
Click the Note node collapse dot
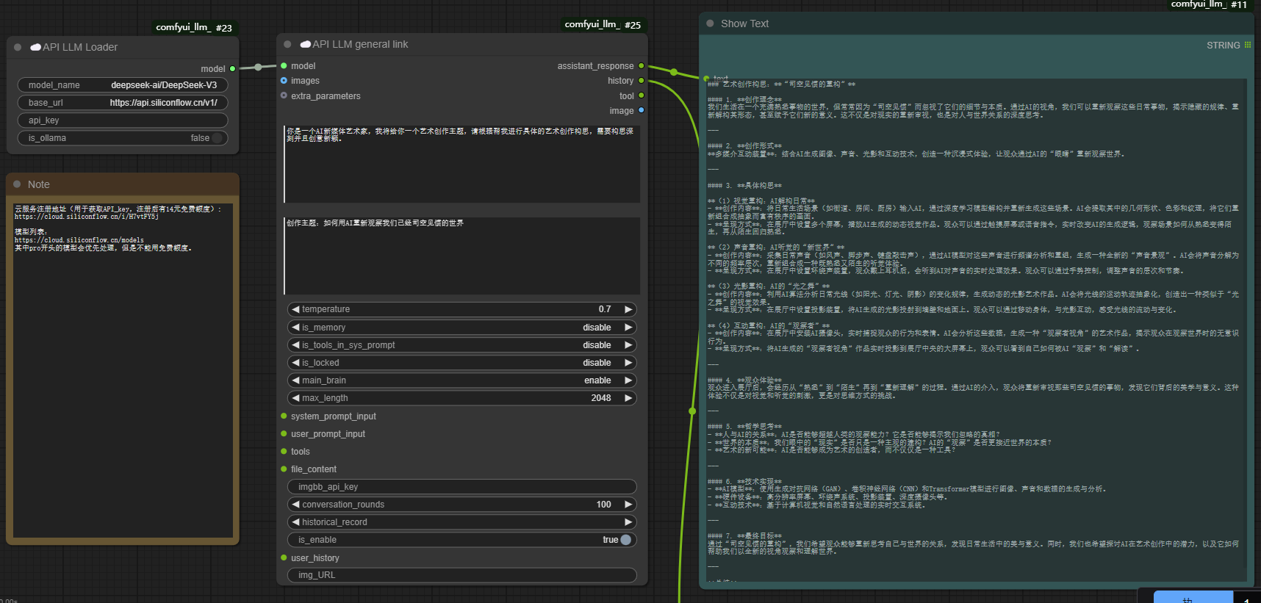coord(17,184)
